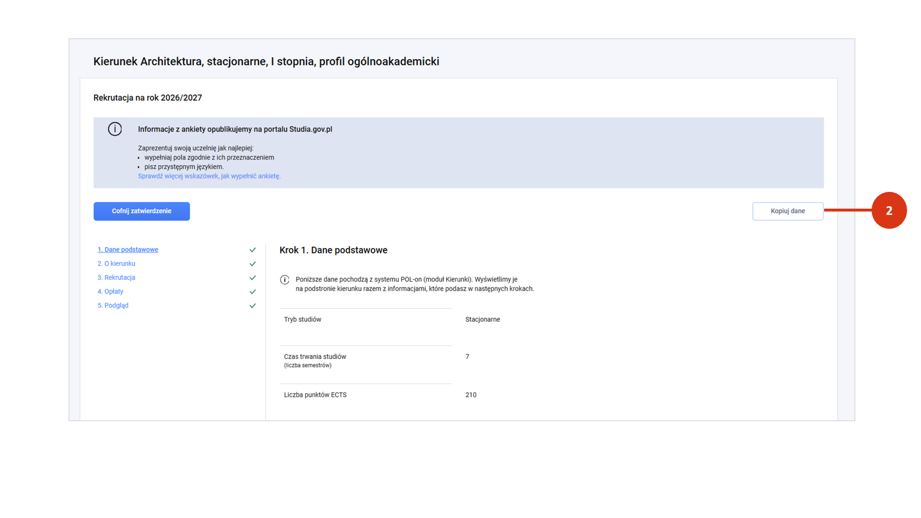Image resolution: width=921 pixels, height=518 pixels.
Task: Click the info icon in the blue banner
Action: (115, 129)
